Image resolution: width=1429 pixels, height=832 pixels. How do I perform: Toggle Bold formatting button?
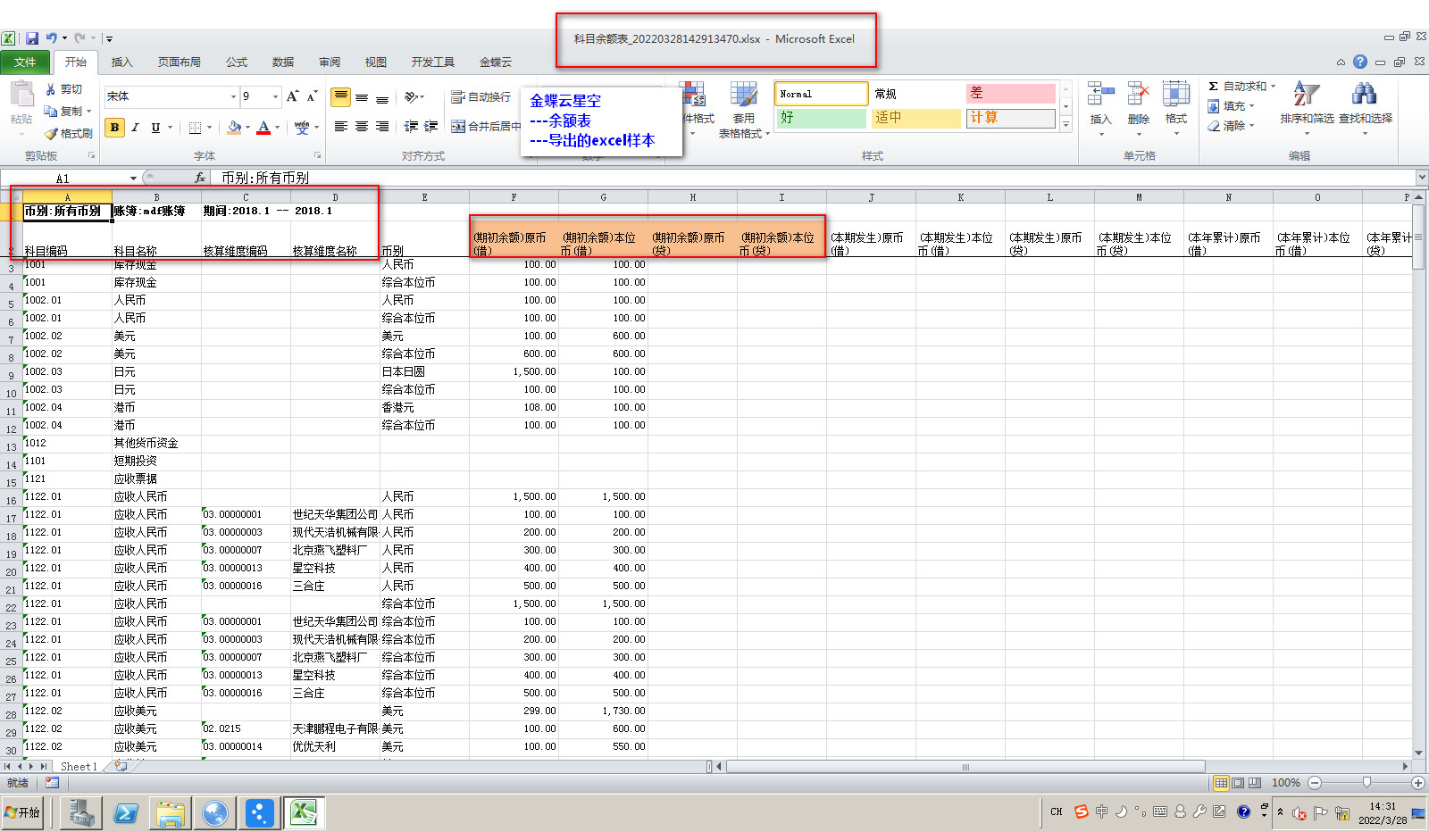click(114, 128)
